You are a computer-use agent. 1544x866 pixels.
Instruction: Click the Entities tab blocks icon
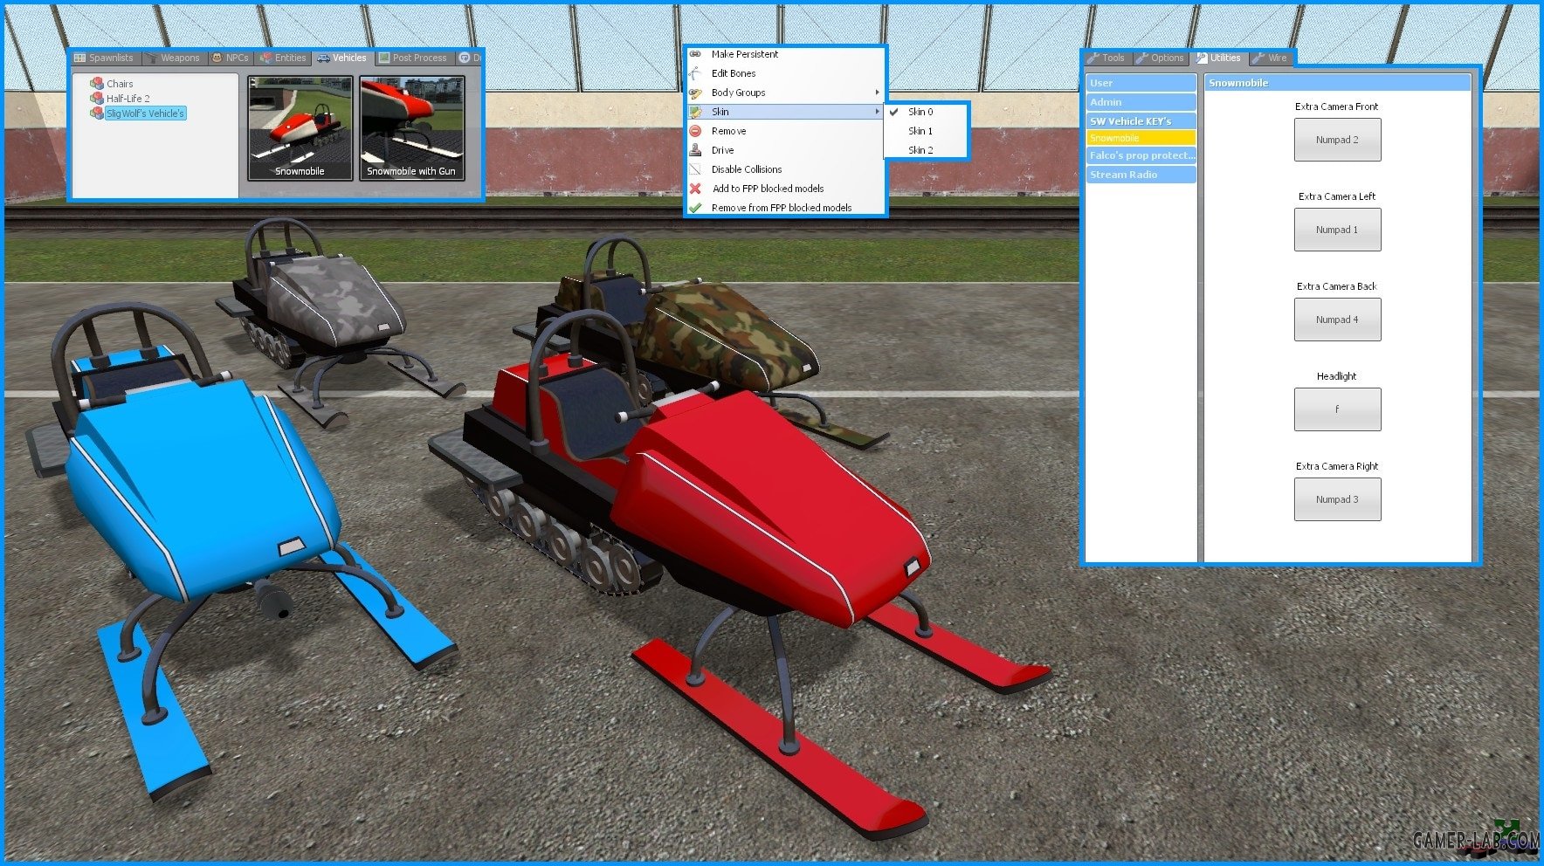click(266, 58)
